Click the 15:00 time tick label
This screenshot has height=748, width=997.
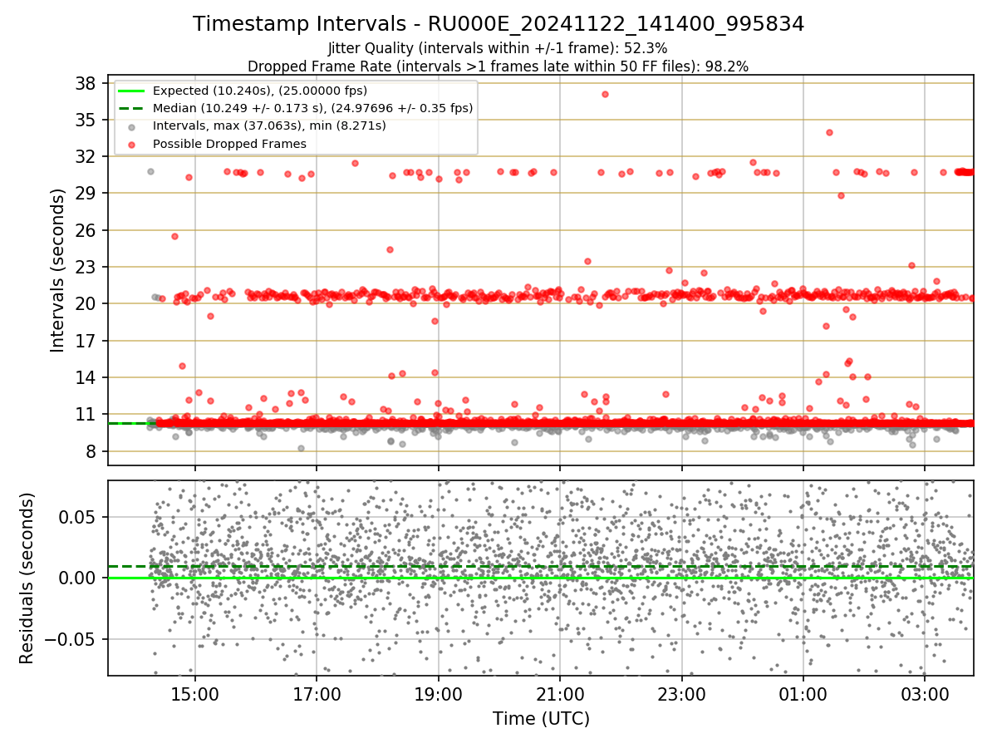pos(195,694)
